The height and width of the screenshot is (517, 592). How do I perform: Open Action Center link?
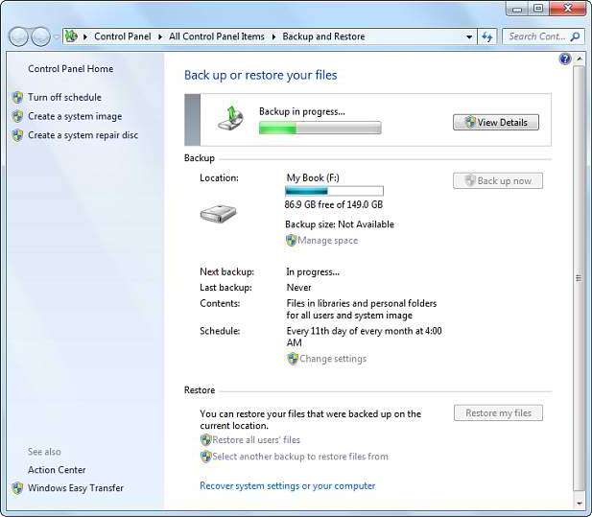pos(57,470)
